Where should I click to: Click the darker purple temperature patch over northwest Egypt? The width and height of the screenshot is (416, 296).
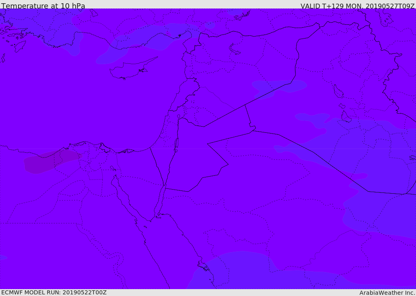click(53, 161)
